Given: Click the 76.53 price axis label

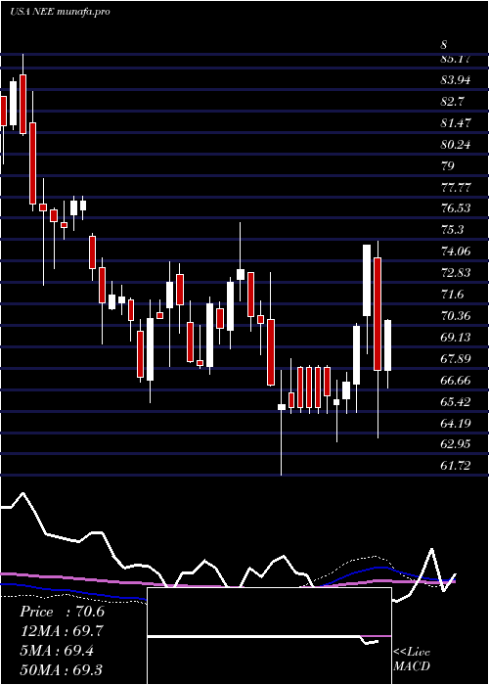Looking at the screenshot, I should click(456, 208).
